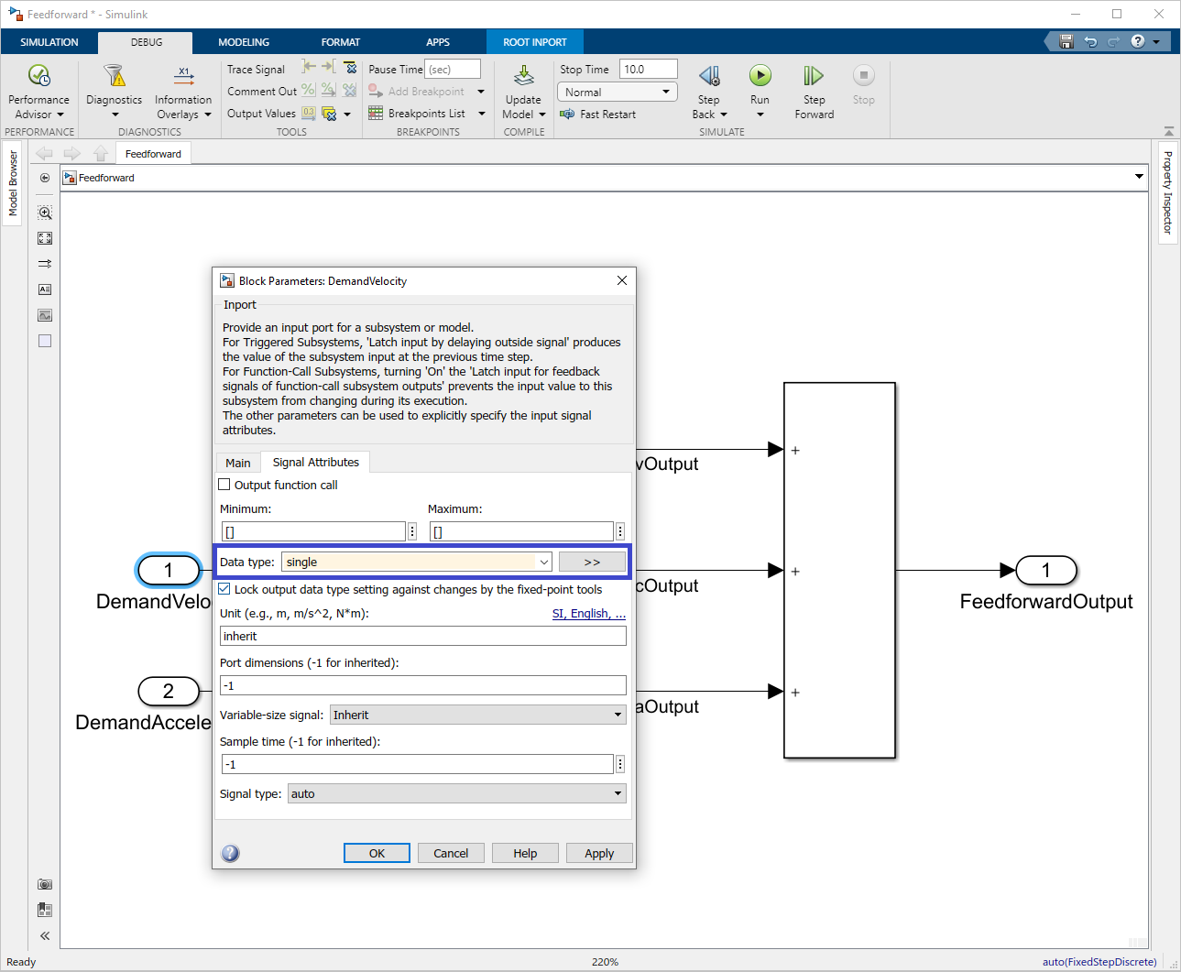
Task: Click the Redo arrow in quick access bar
Action: (1114, 42)
